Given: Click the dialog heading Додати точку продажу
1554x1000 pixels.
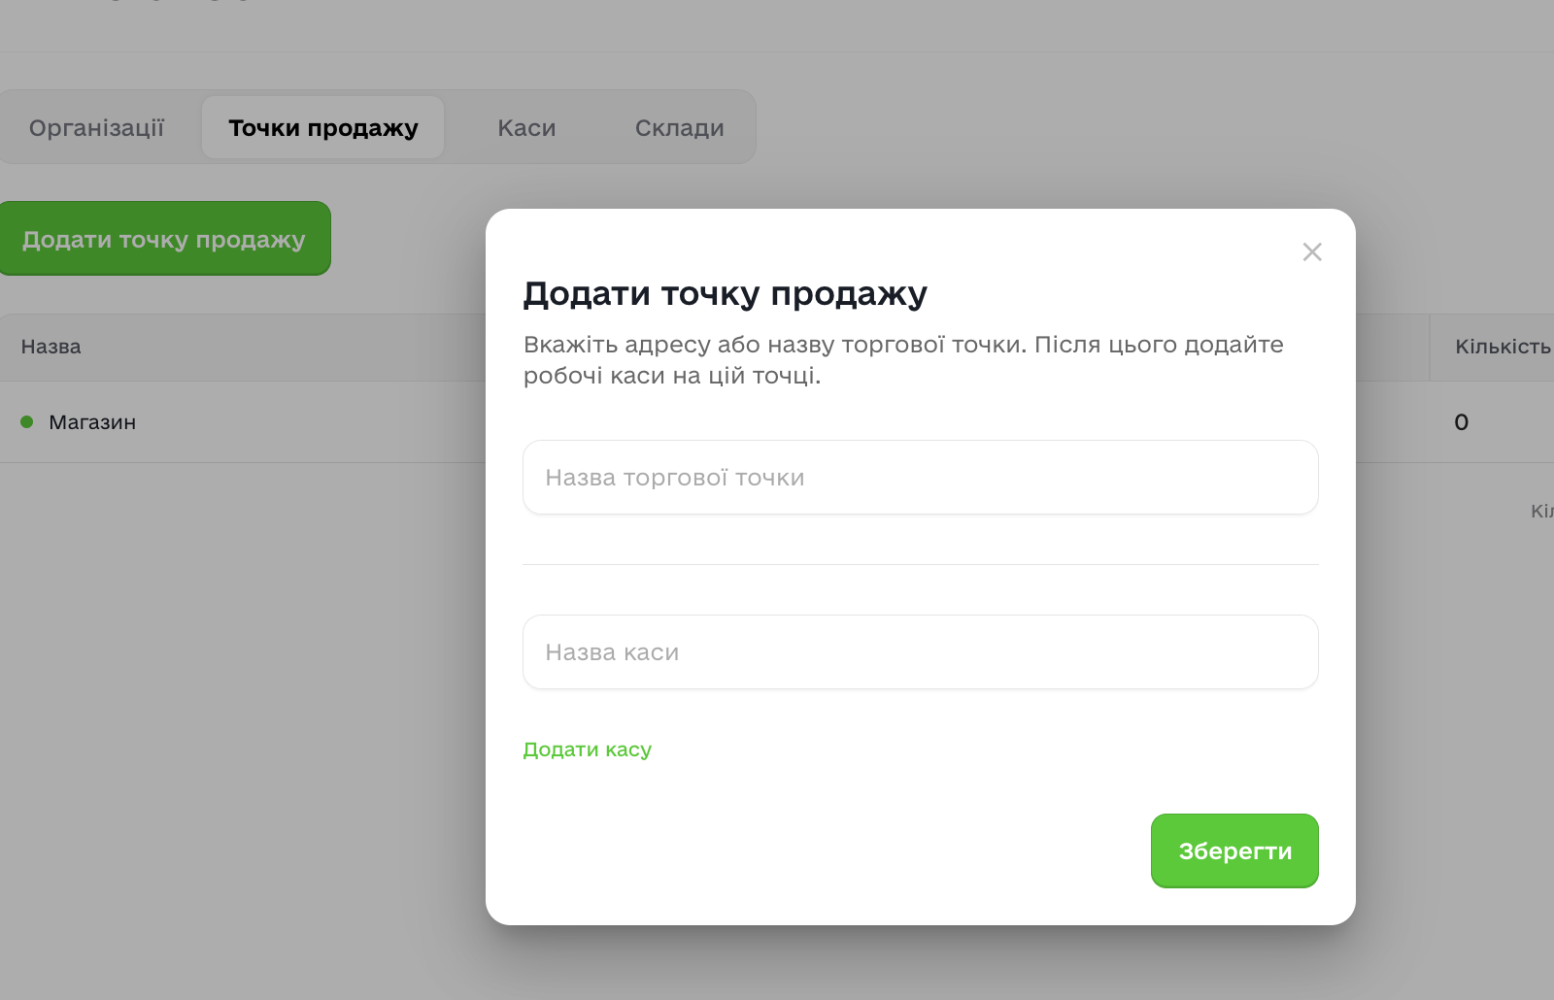Looking at the screenshot, I should 725,293.
